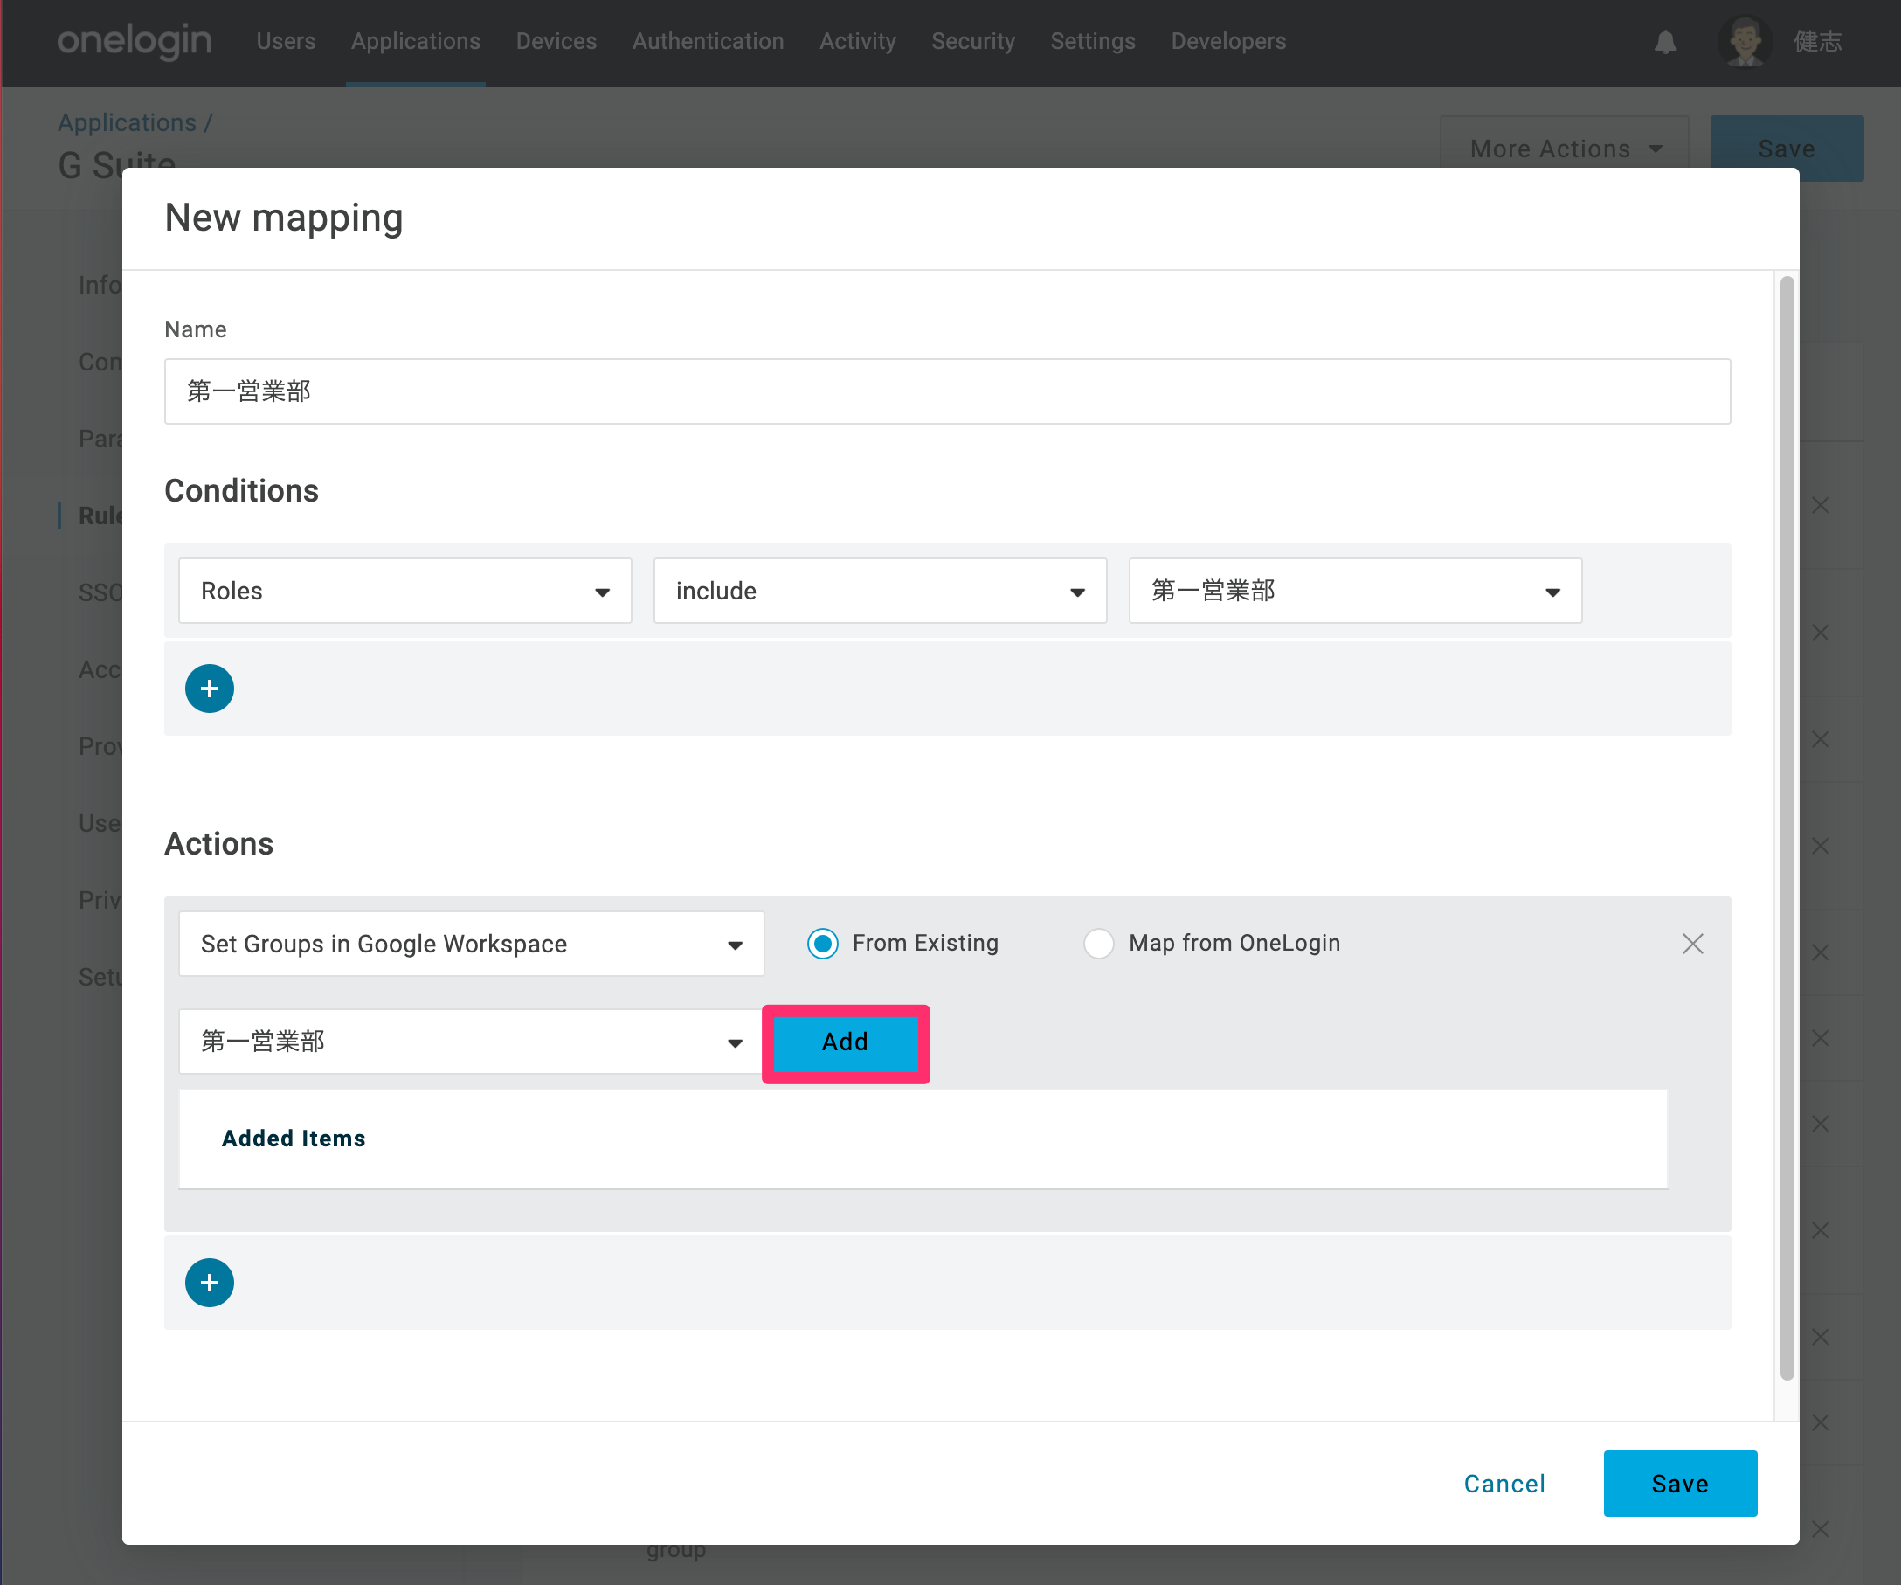Add a new action with the plus button
Screen dimensions: 1901x1585
click(209, 1283)
